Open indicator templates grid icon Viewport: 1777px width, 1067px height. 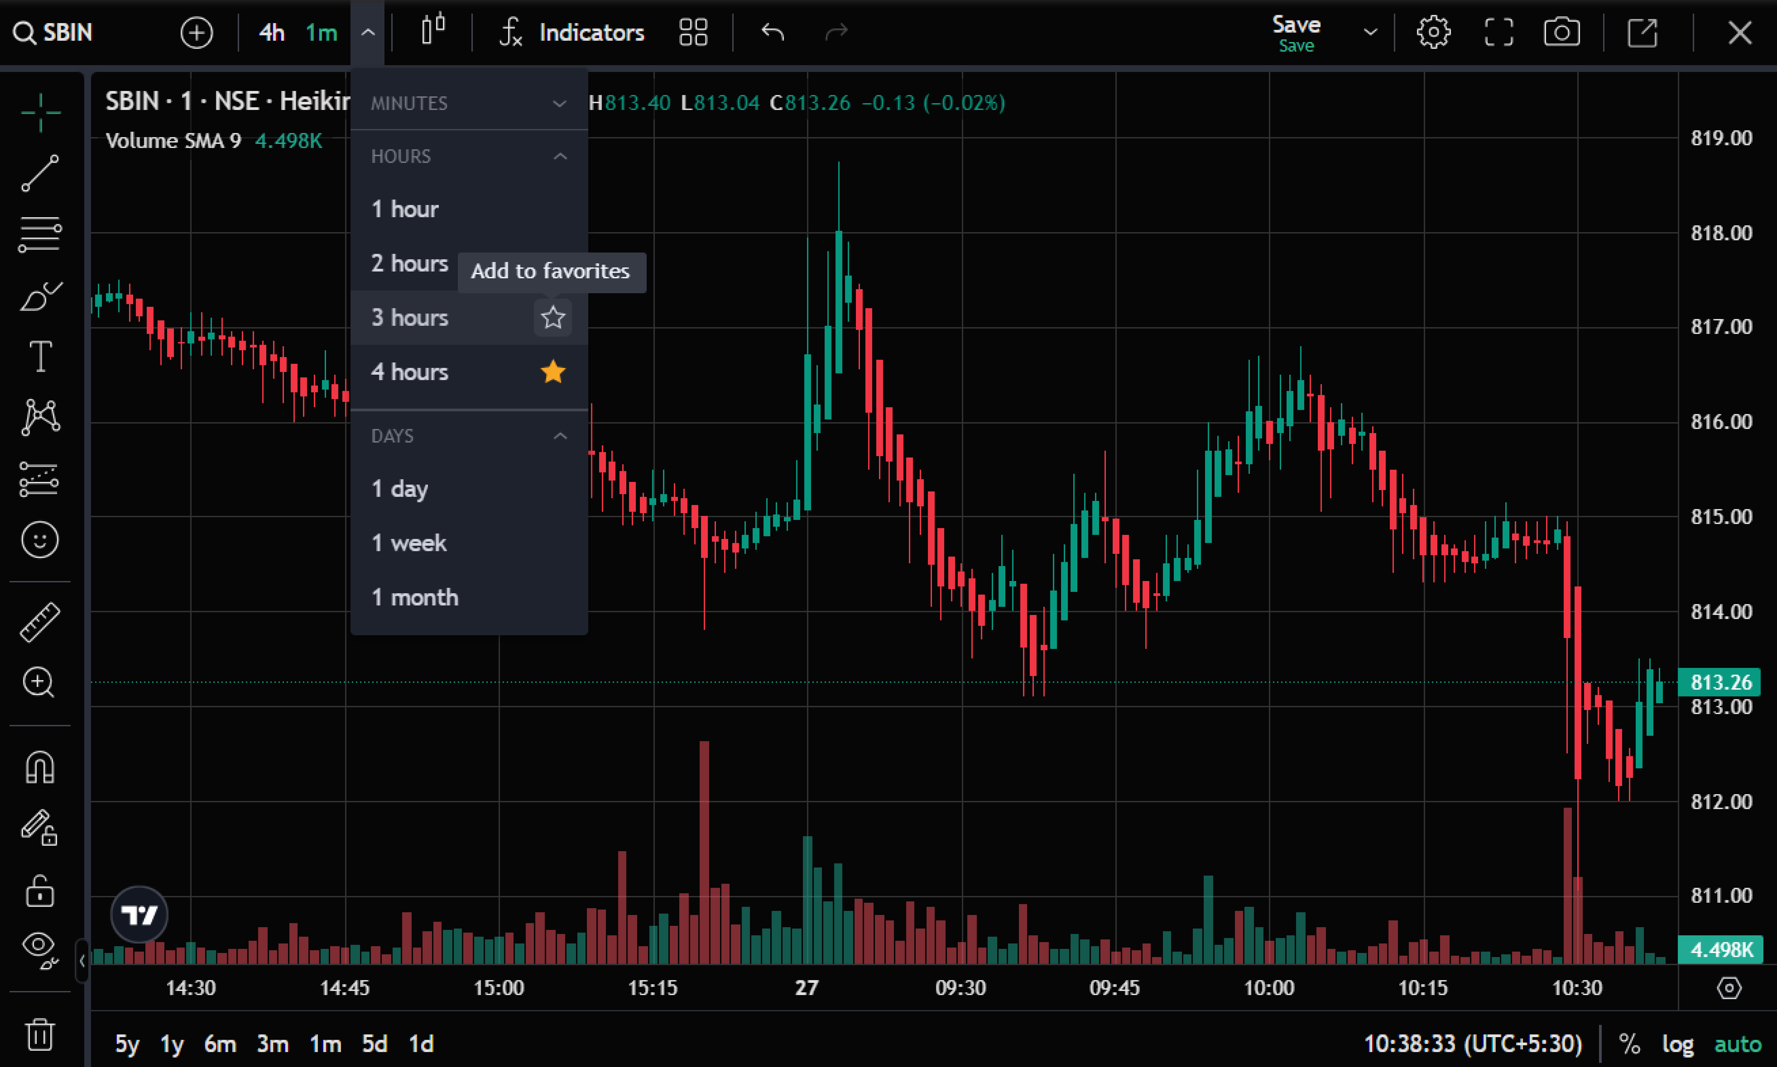(x=694, y=32)
